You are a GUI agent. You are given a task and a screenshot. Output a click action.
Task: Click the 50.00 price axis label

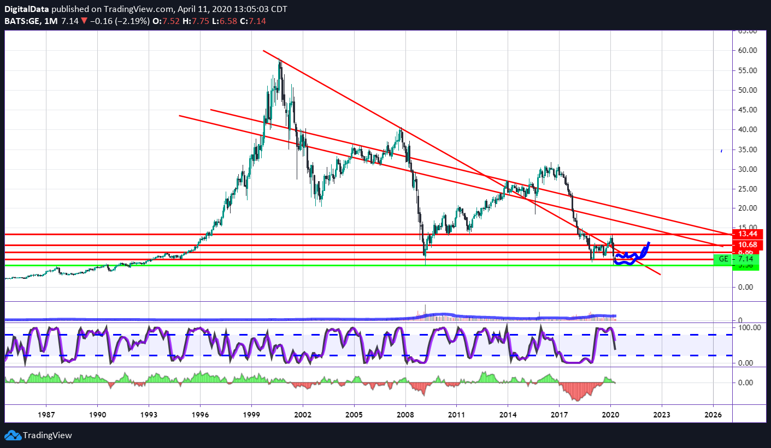(748, 90)
